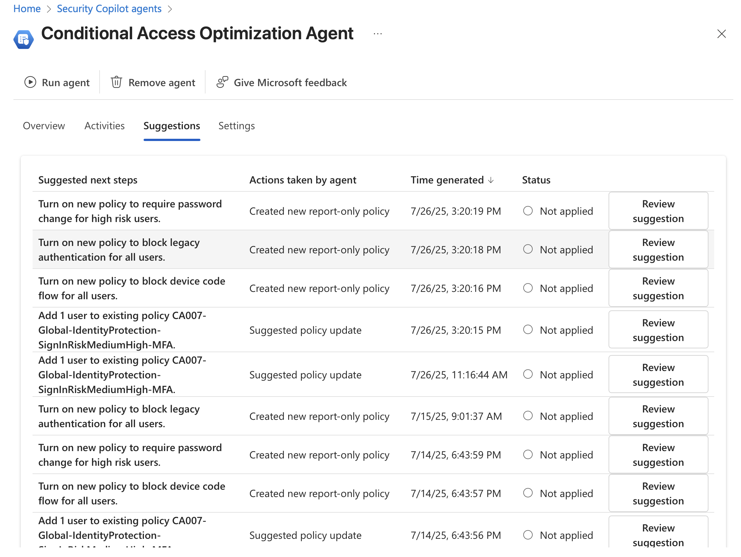Sort by Suggested next steps column
The width and height of the screenshot is (741, 557).
point(88,180)
